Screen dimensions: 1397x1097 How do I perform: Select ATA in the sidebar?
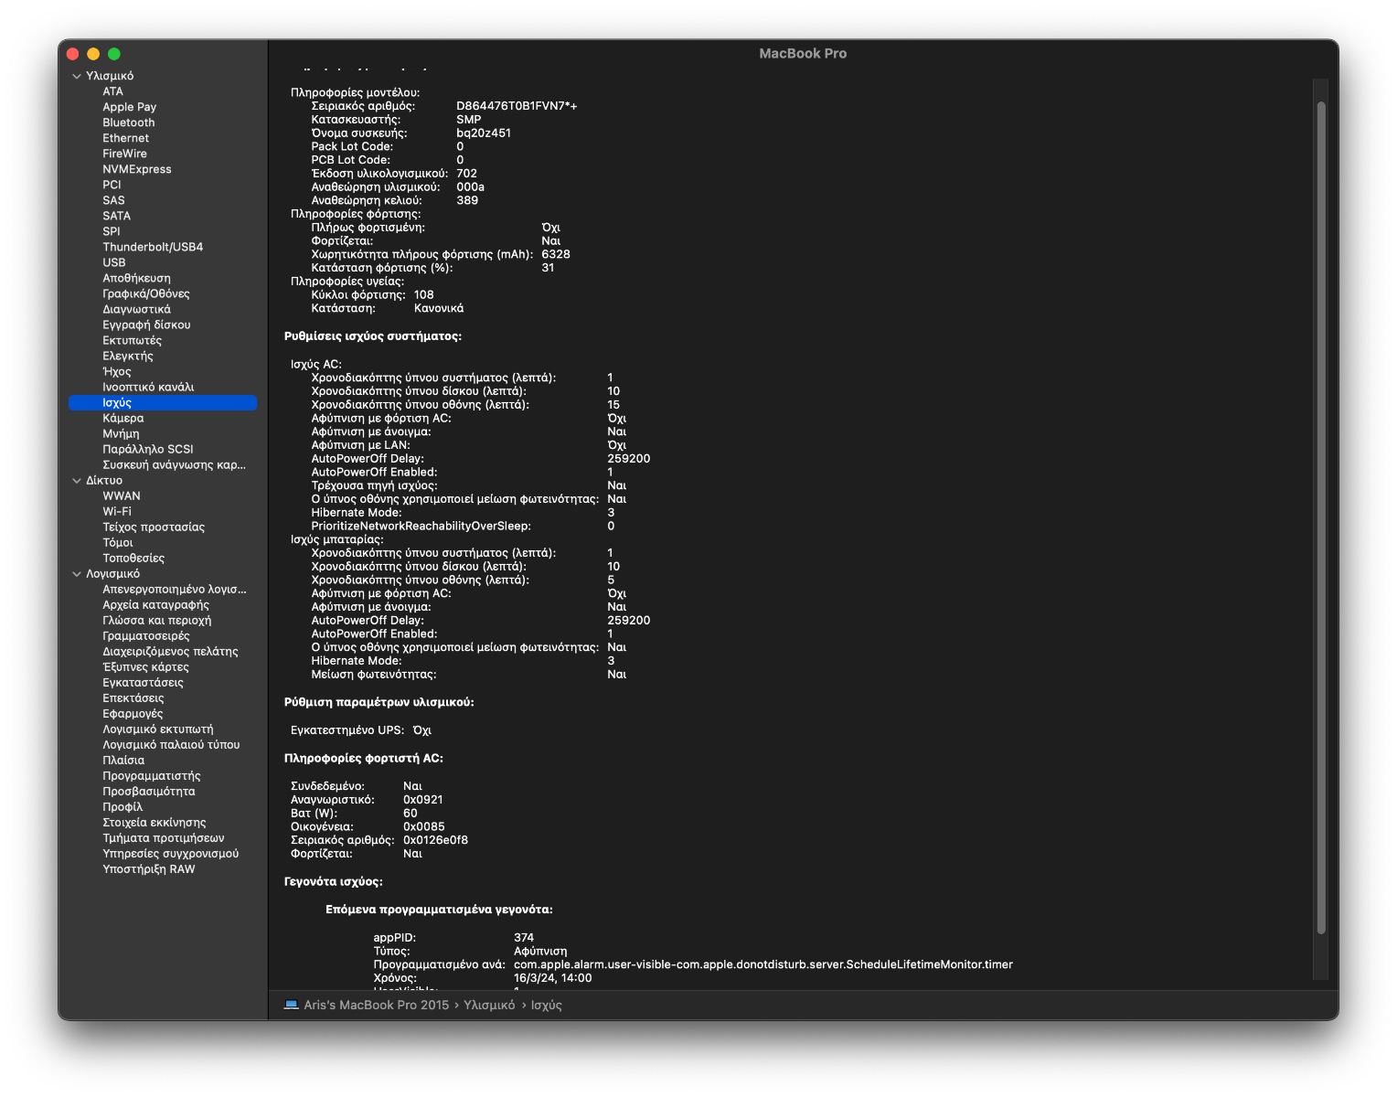pos(112,91)
